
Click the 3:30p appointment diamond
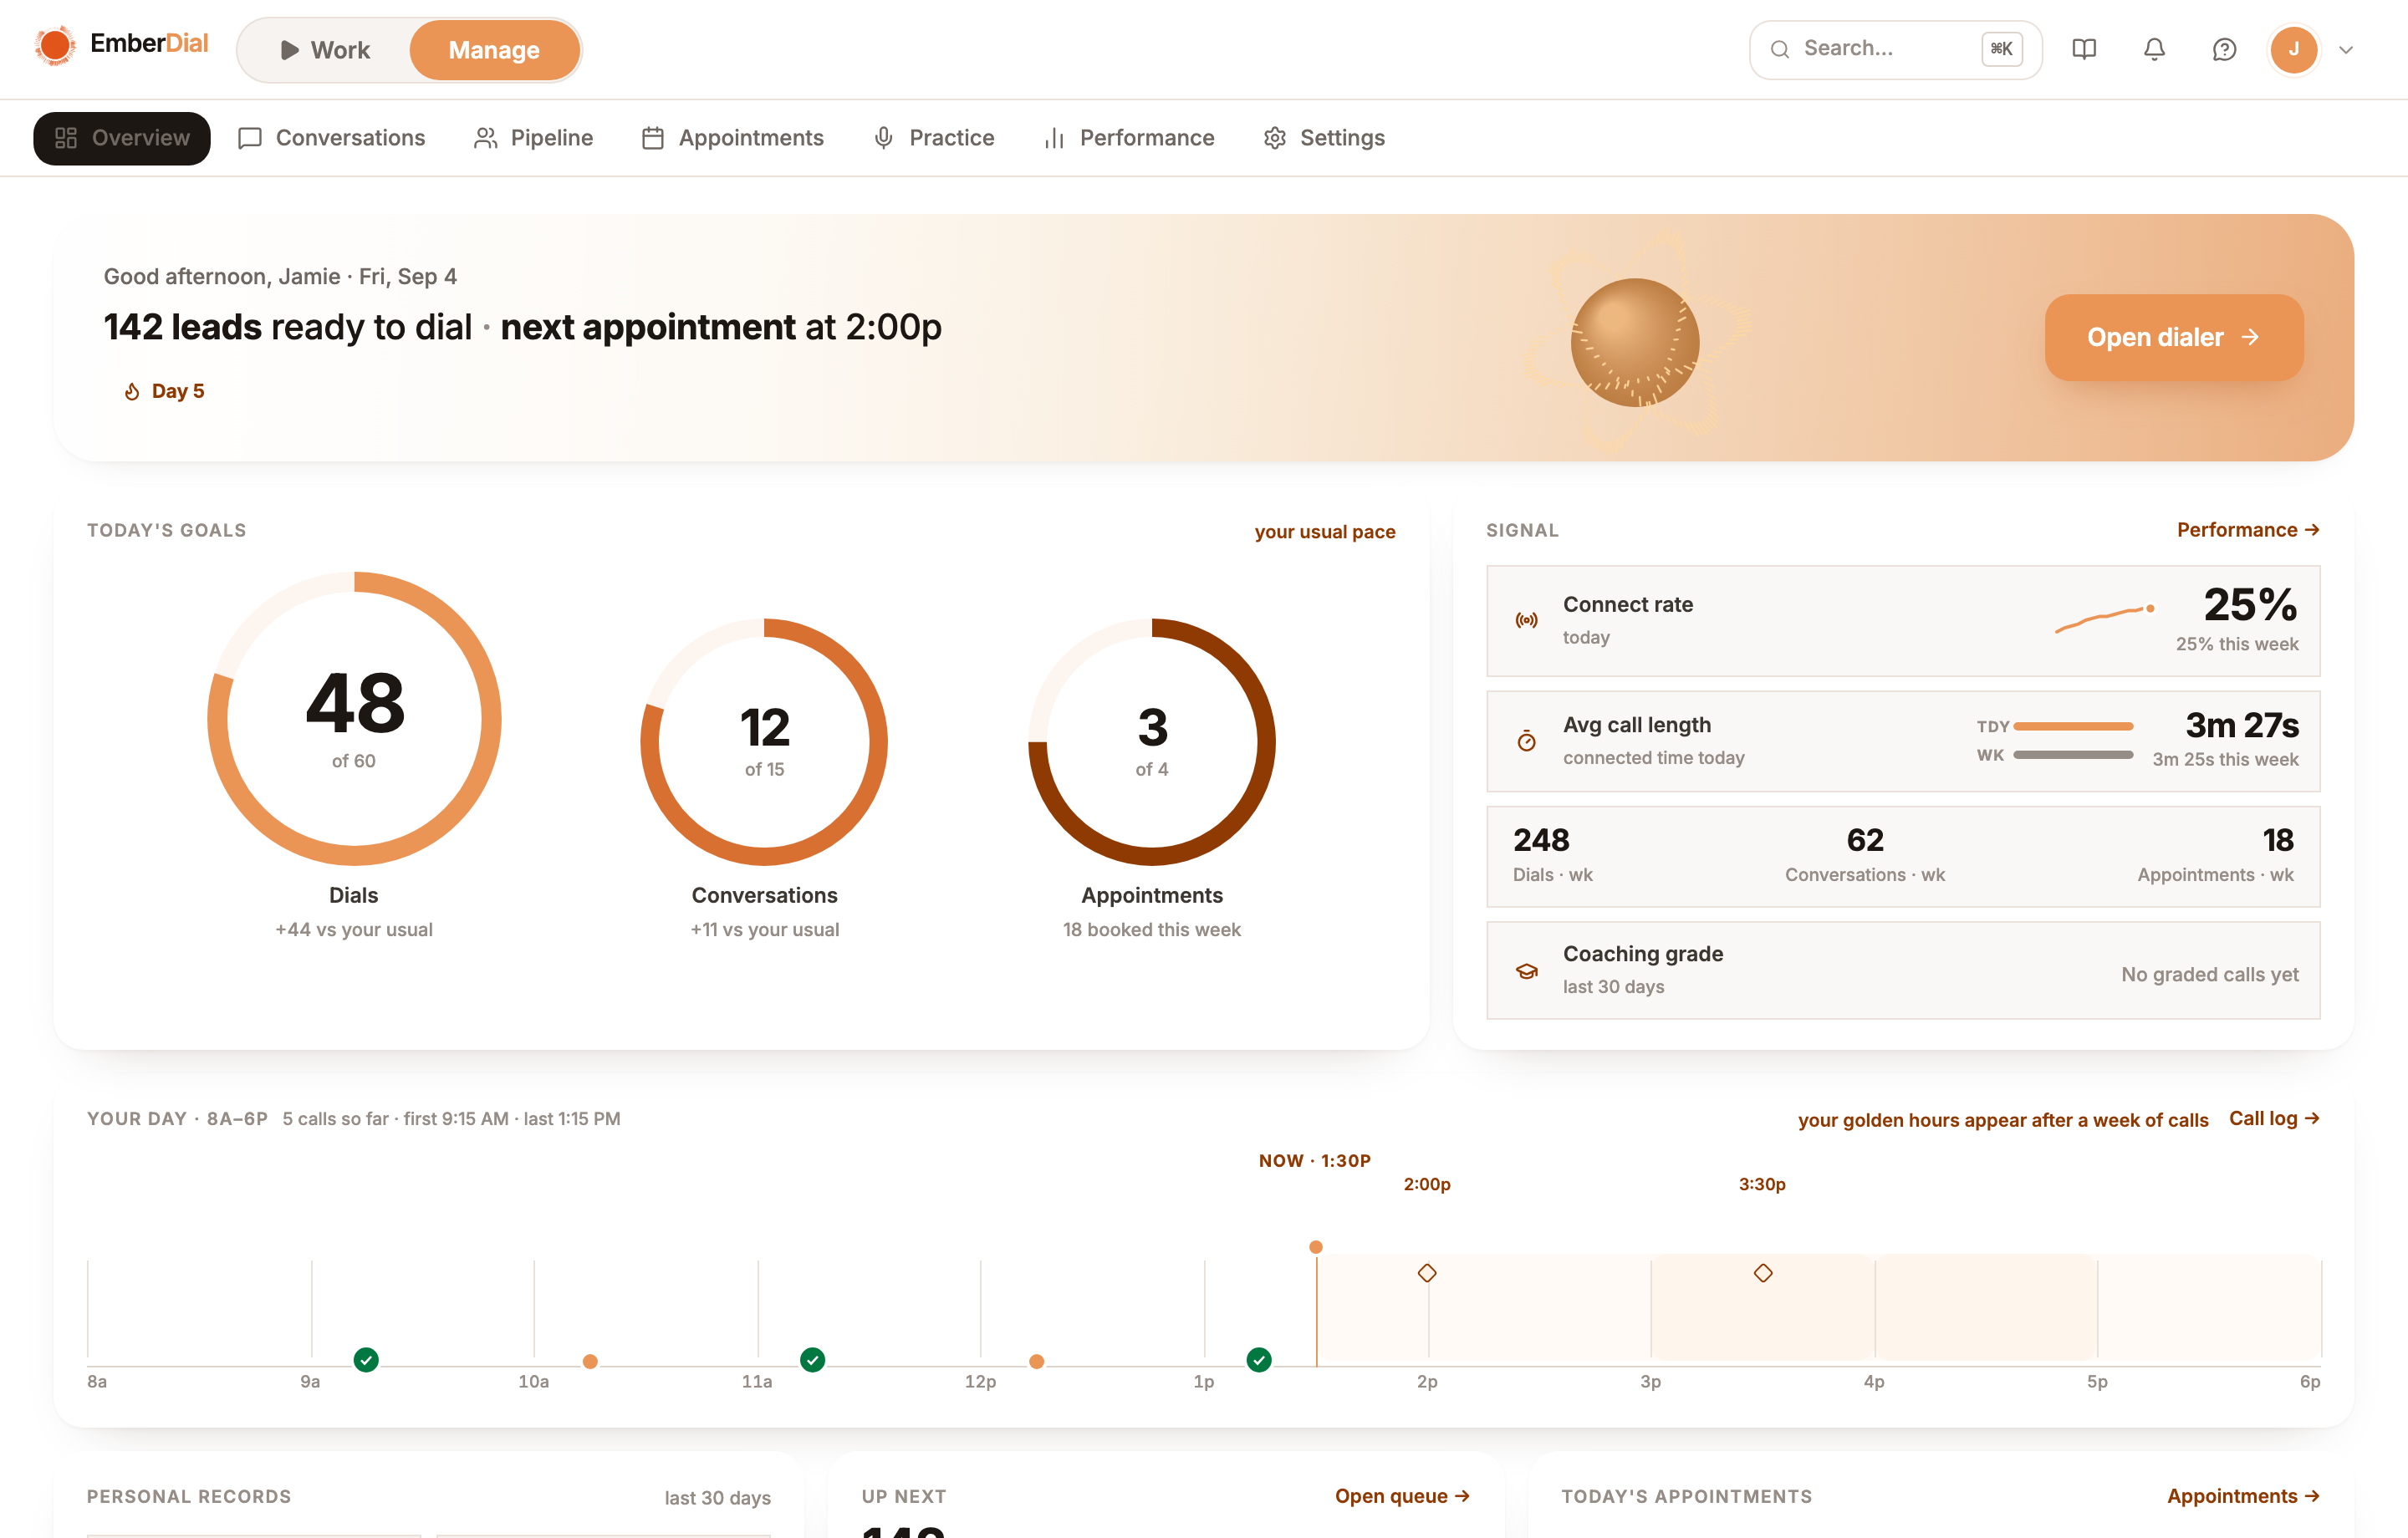coord(1763,1273)
